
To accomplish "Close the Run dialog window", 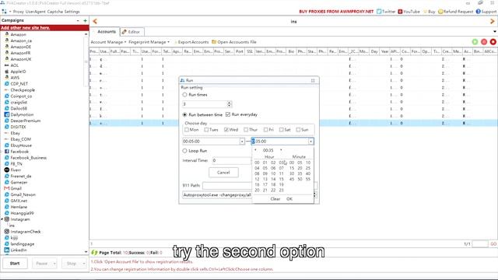I will [313, 80].
